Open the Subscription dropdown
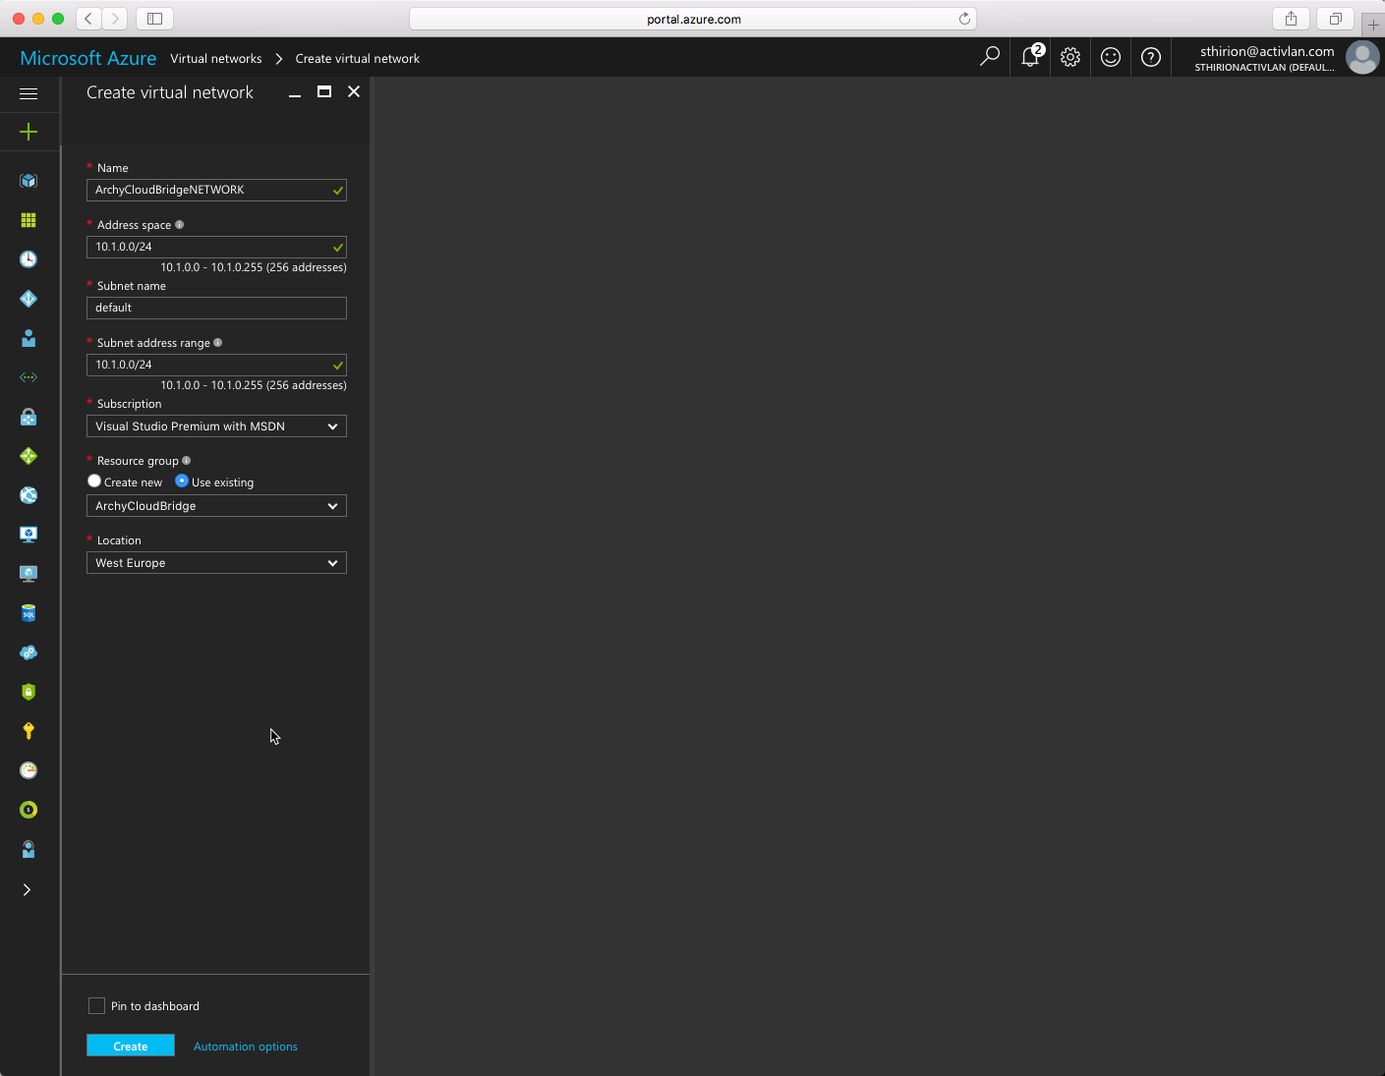 (216, 426)
